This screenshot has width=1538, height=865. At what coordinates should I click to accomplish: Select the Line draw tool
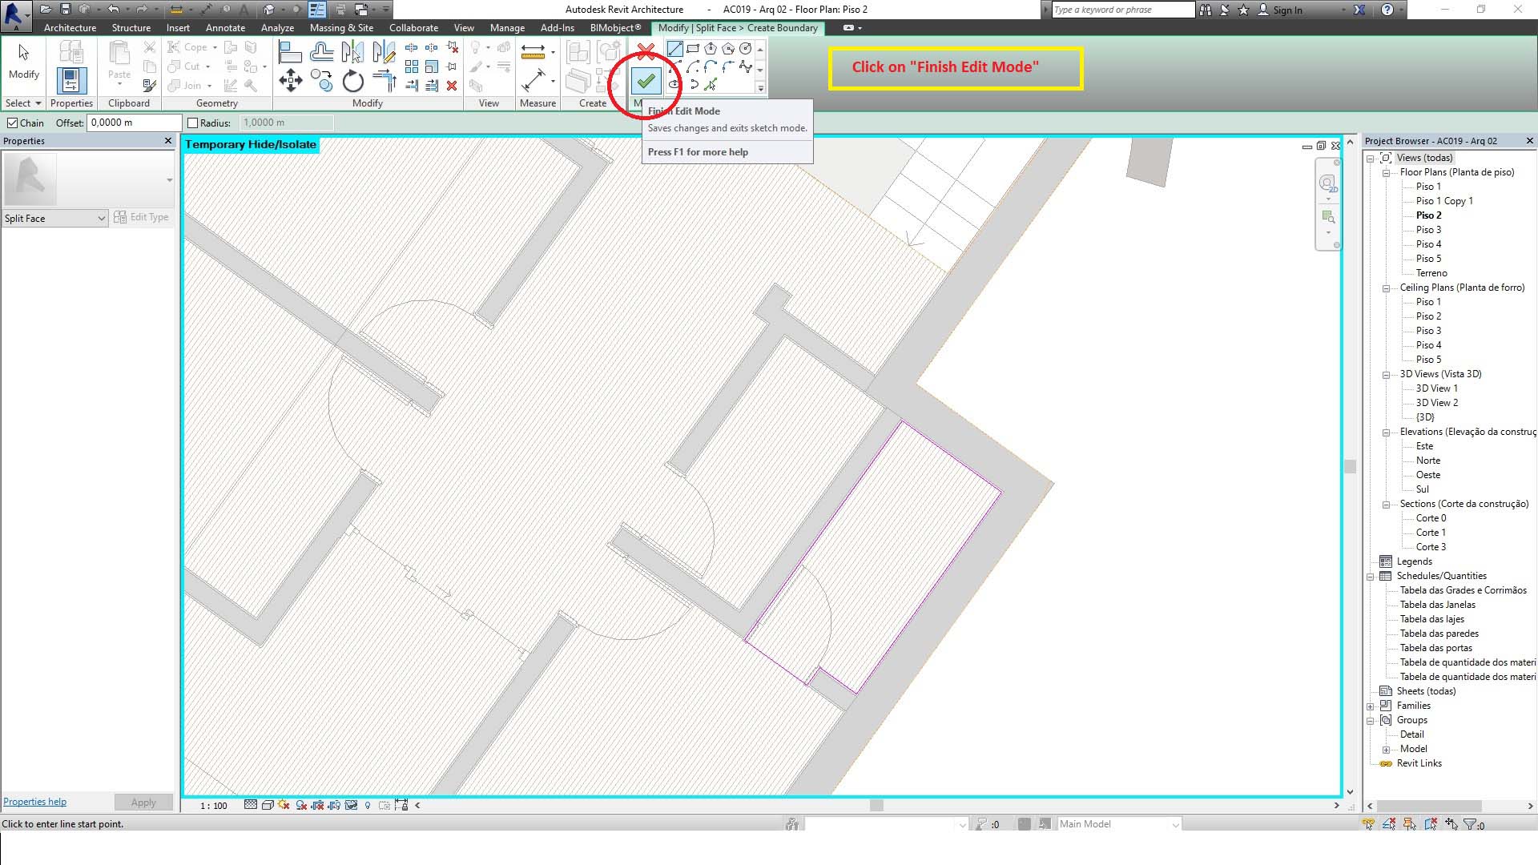point(675,49)
